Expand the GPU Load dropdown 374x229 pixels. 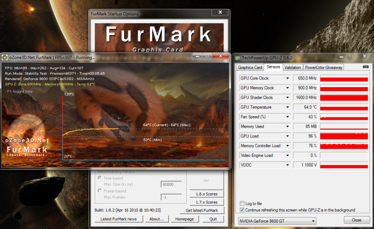click(x=287, y=136)
